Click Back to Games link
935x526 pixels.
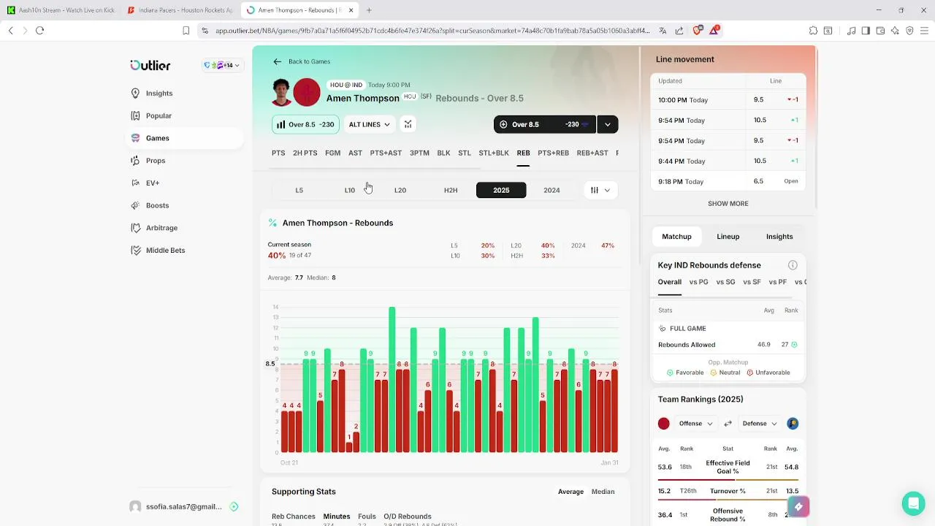click(x=302, y=61)
